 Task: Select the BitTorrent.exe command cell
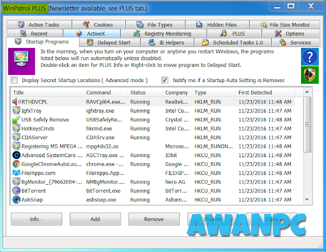(103, 191)
